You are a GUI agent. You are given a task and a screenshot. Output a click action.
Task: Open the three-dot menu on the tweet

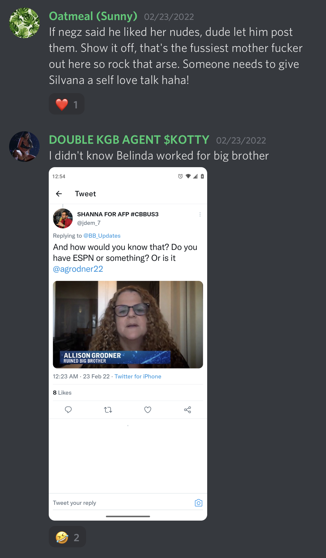(x=200, y=214)
